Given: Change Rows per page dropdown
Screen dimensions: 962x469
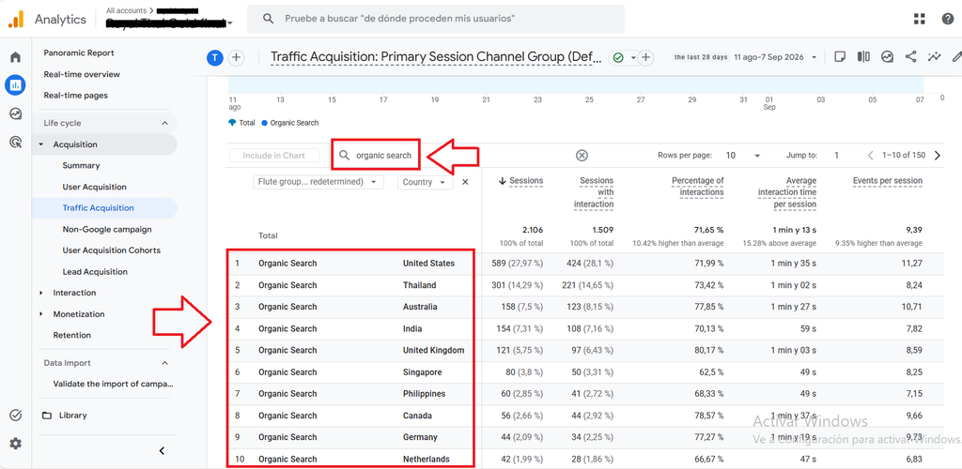Looking at the screenshot, I should (743, 156).
